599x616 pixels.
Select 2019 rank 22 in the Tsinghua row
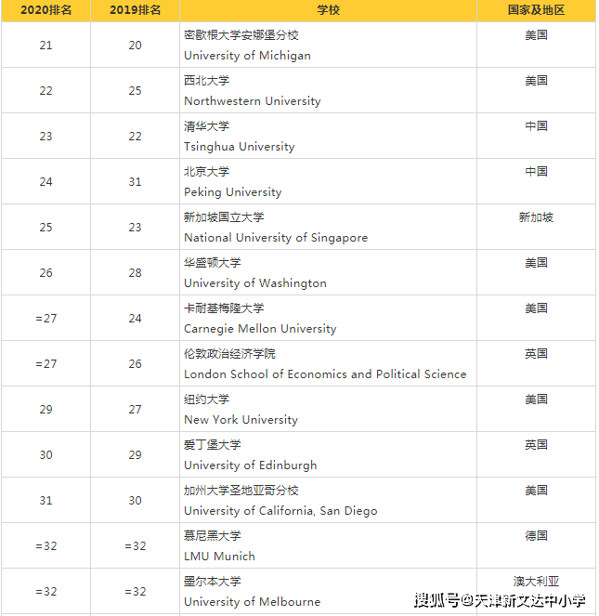click(x=135, y=137)
